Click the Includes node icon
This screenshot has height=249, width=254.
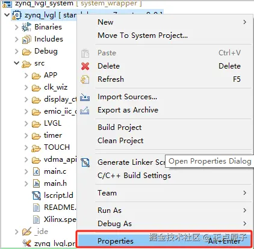(x=26, y=39)
